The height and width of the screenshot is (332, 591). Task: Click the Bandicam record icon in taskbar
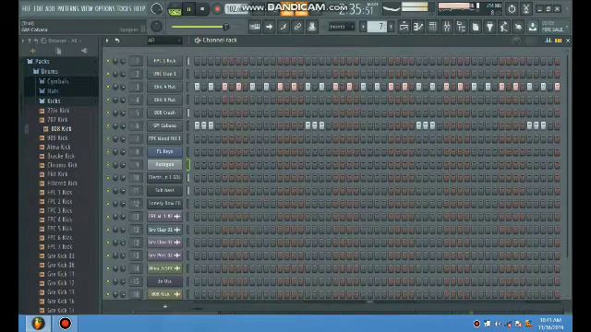[65, 324]
